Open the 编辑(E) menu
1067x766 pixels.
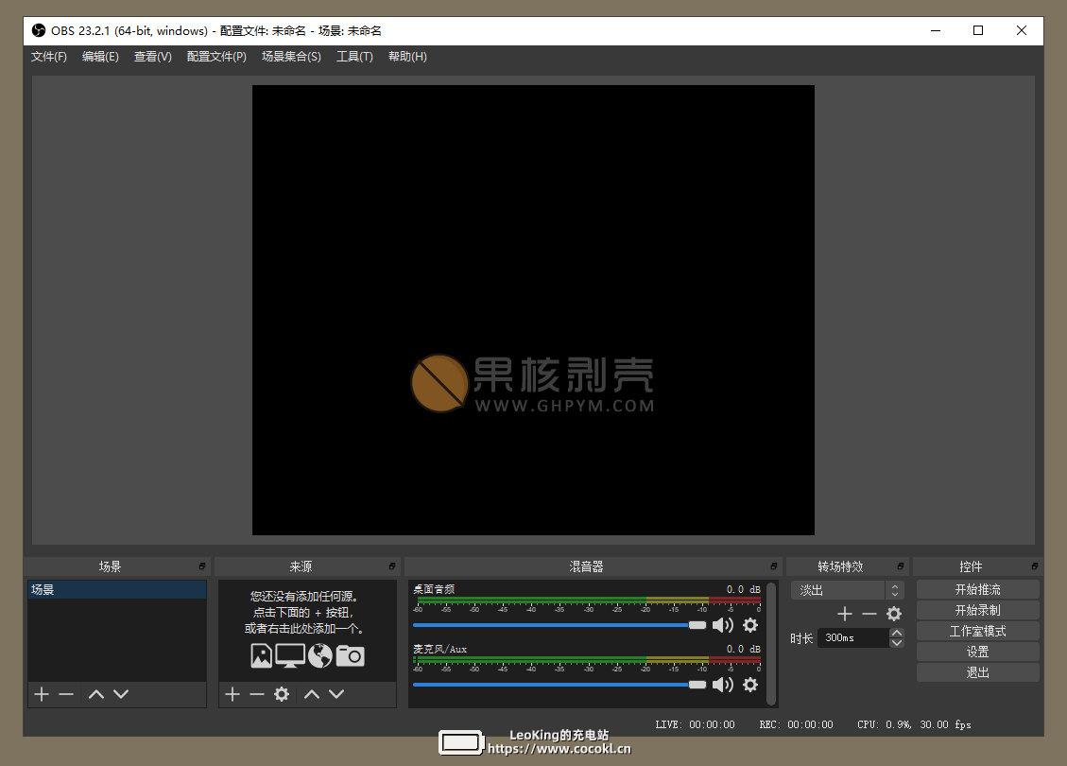(x=100, y=57)
